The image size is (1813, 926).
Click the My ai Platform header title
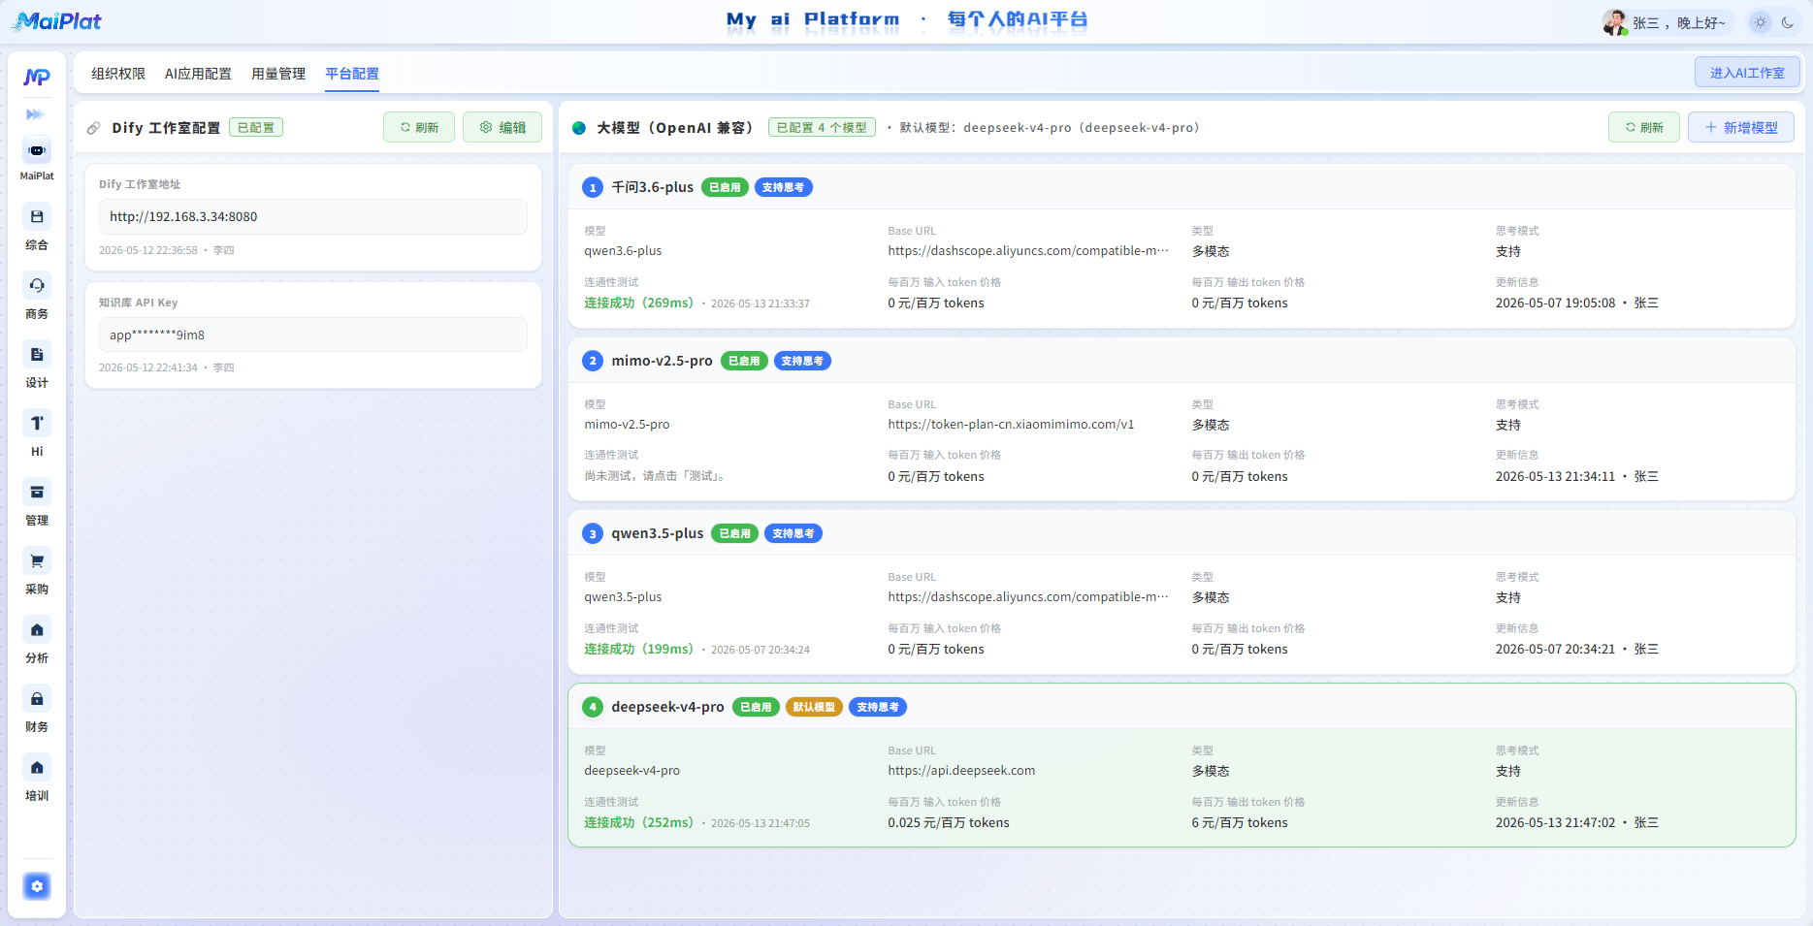[x=813, y=19]
